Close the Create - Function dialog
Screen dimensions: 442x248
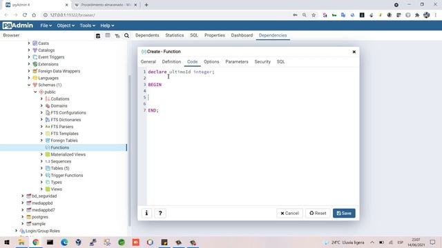[354, 52]
